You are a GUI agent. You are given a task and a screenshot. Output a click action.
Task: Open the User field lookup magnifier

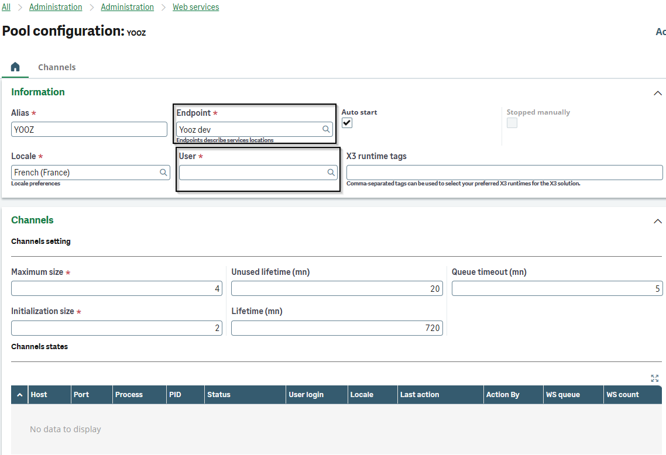(331, 173)
